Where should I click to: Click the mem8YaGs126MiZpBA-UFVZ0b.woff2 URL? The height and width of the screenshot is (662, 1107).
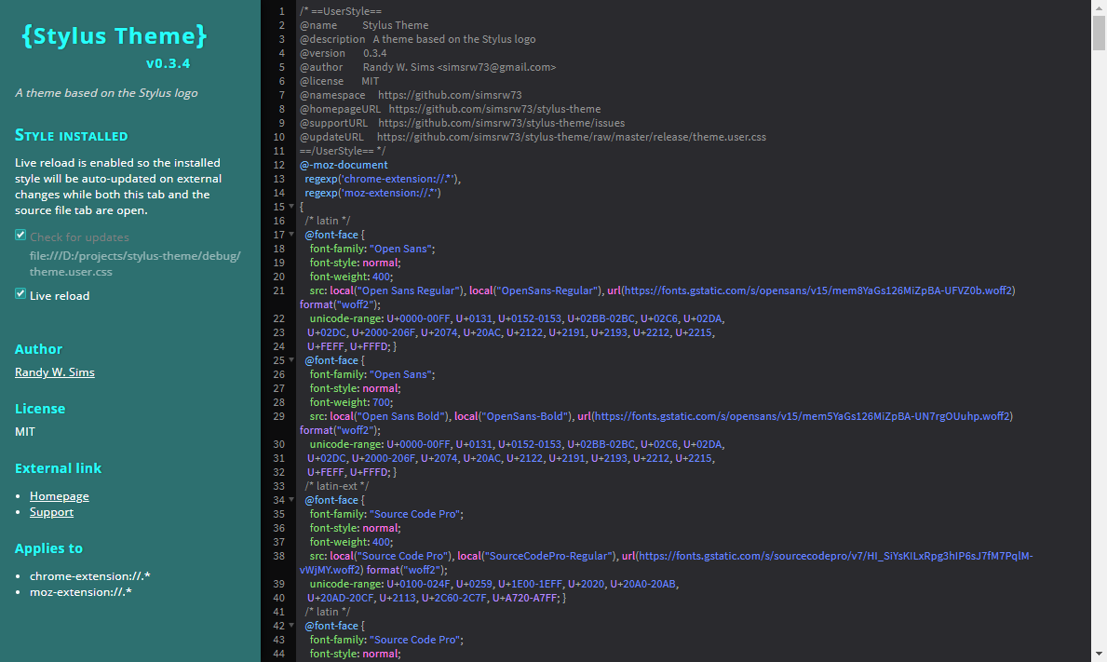click(819, 290)
